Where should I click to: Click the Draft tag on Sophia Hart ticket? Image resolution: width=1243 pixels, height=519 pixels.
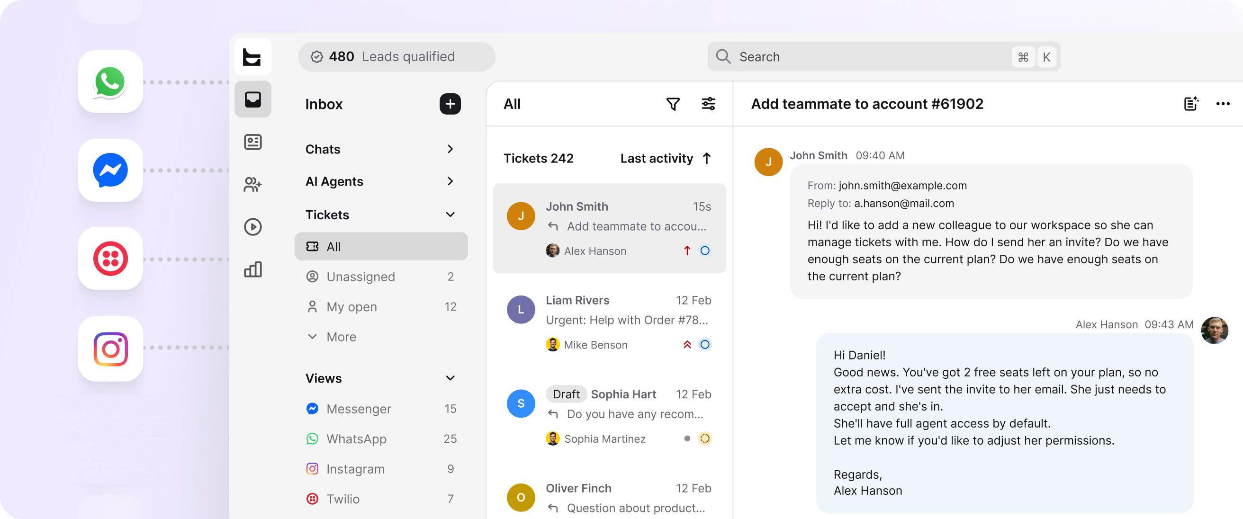coord(566,394)
